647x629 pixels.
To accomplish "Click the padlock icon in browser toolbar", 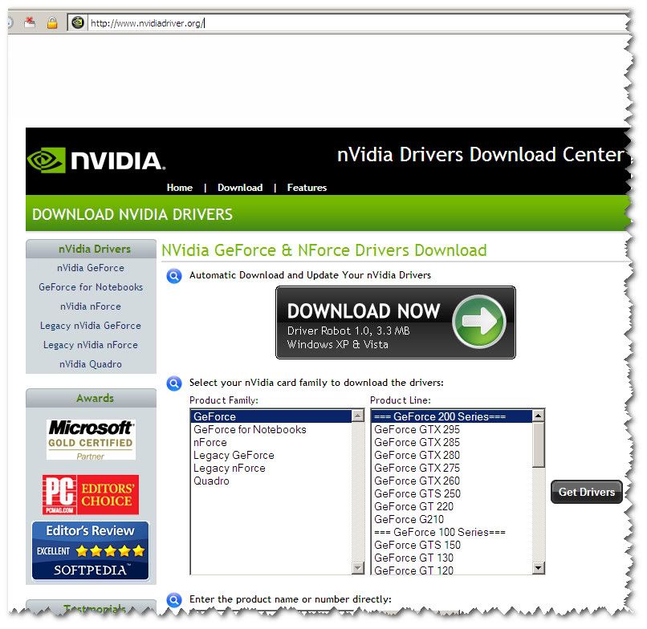I will tap(52, 22).
